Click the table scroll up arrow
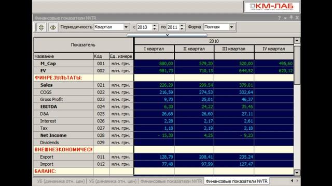332x186 pixels. click(x=297, y=40)
